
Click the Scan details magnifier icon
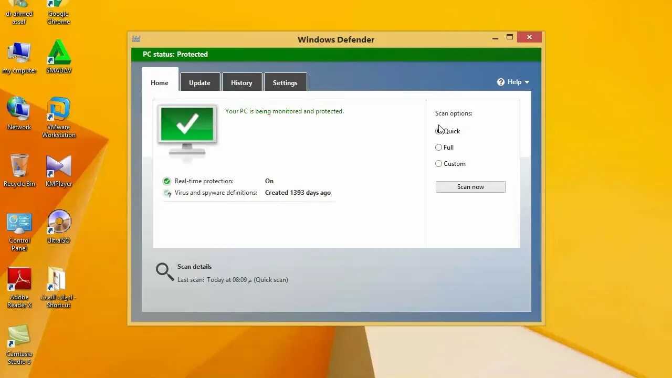tap(165, 271)
